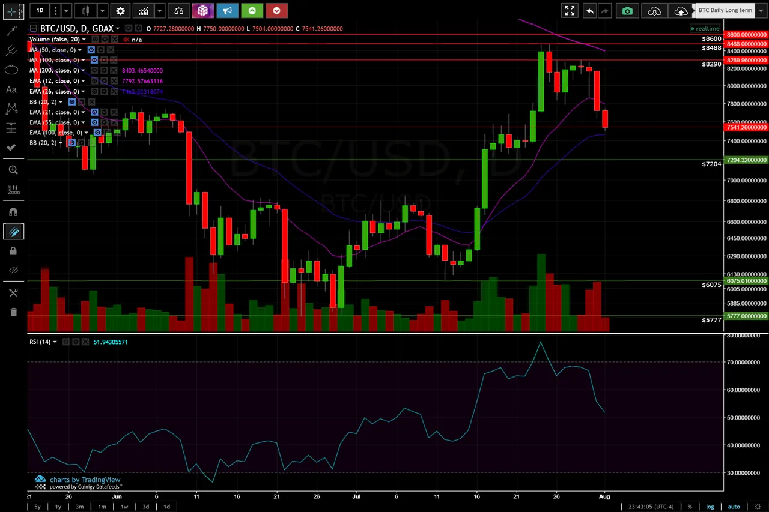Image resolution: width=769 pixels, height=512 pixels.
Task: Open BTC Daily Long term layout dropdown
Action: tap(761, 10)
